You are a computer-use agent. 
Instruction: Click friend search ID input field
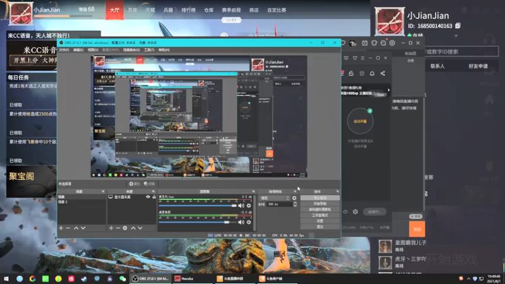pos(461,52)
